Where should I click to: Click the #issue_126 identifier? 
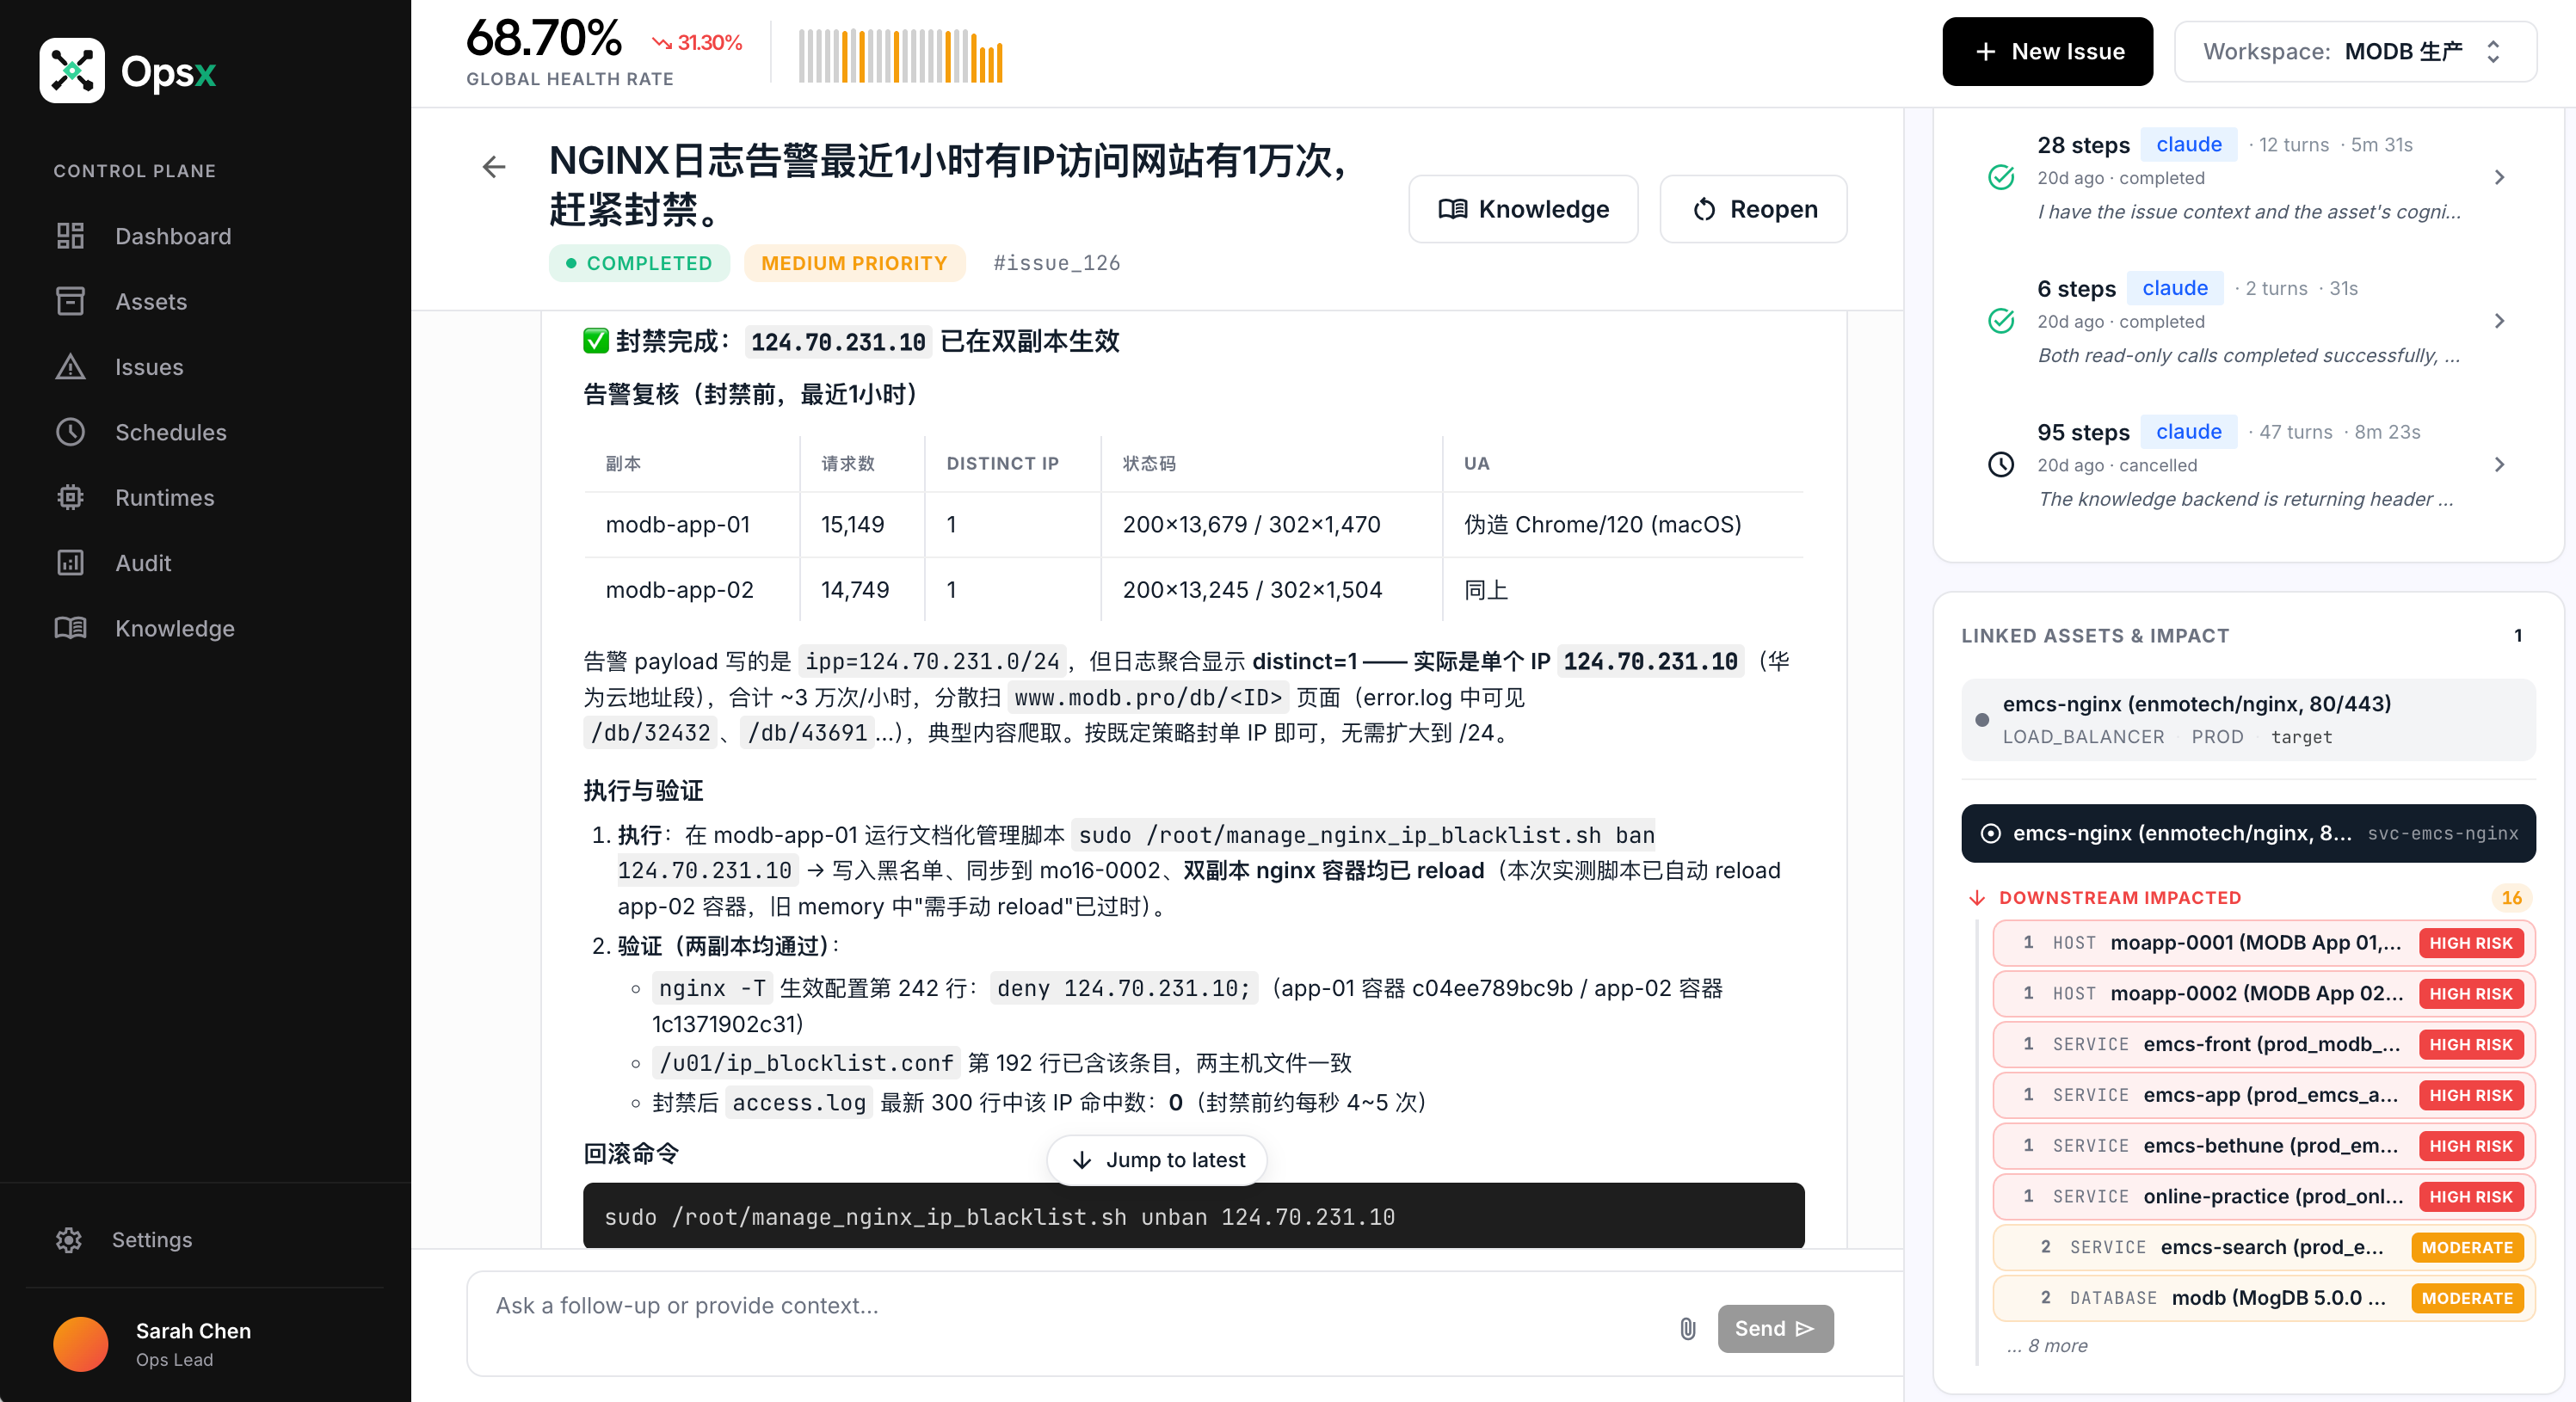(1056, 263)
